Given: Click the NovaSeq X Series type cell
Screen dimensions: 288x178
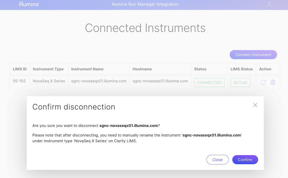Looking at the screenshot, I should pos(49,81).
